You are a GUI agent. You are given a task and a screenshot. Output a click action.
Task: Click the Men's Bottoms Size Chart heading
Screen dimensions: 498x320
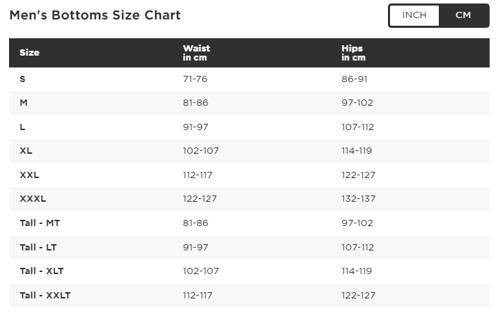point(95,15)
